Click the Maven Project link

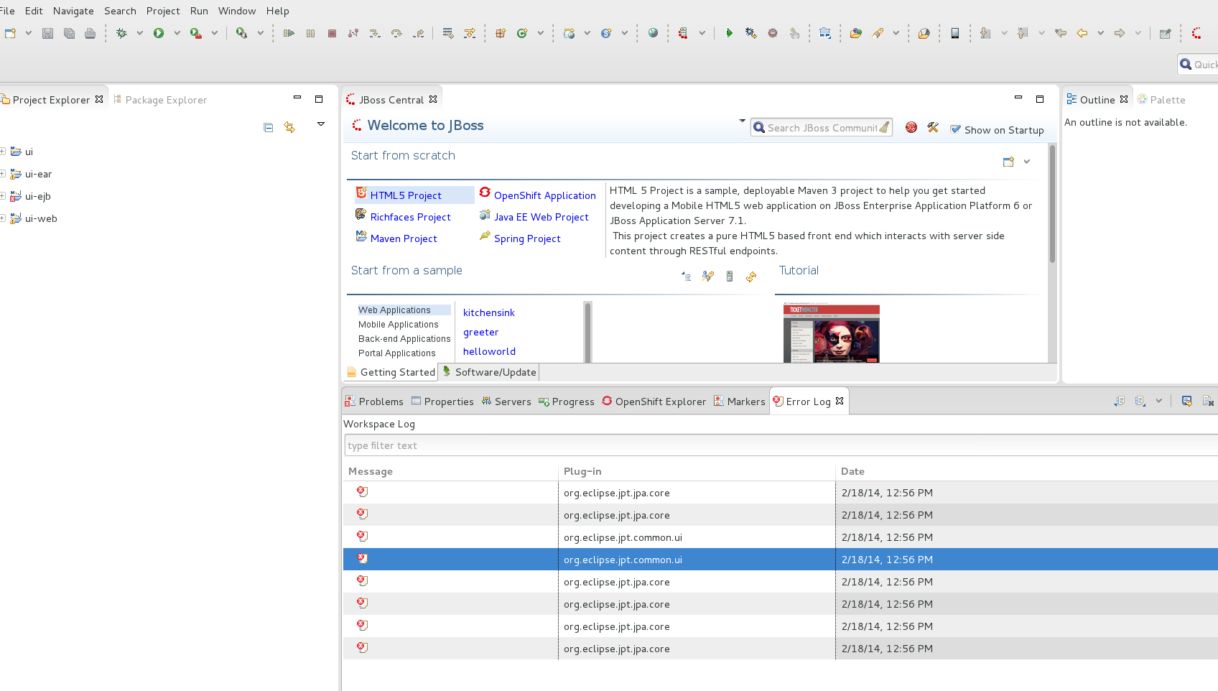[x=404, y=238]
